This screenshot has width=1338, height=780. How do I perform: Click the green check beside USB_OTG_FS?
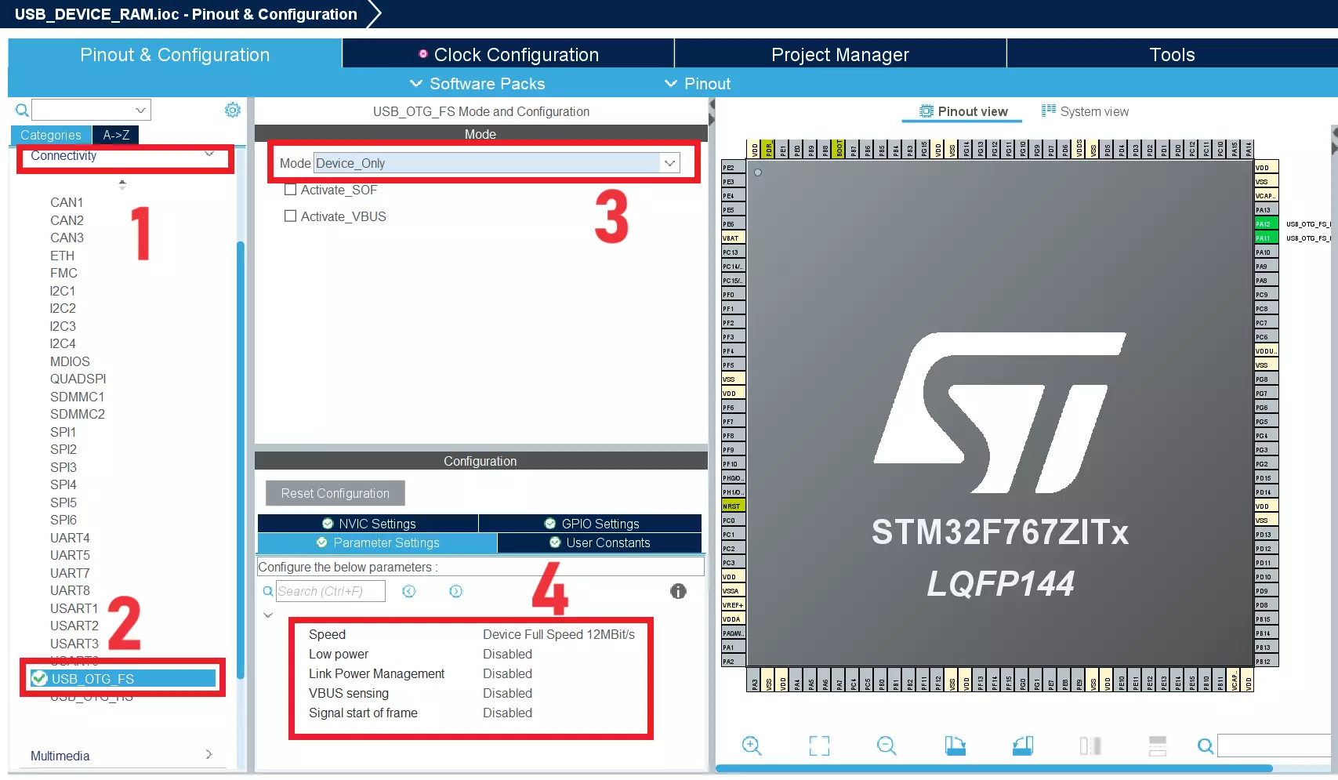click(39, 678)
